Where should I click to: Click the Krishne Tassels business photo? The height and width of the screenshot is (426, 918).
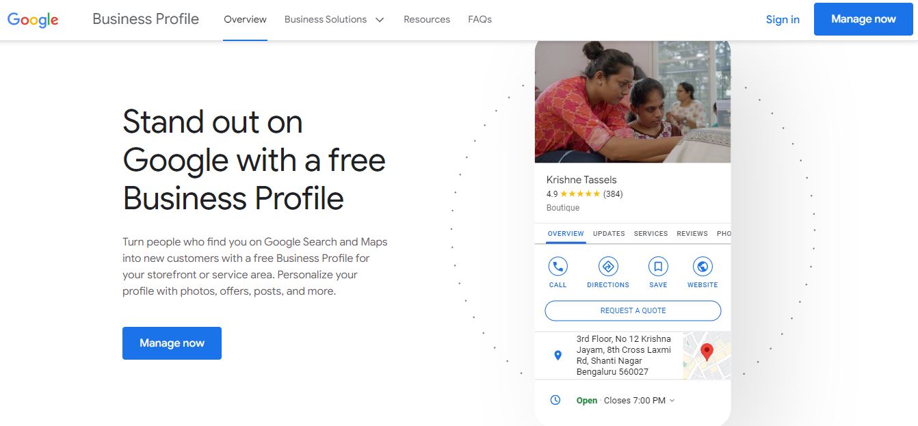(x=633, y=101)
